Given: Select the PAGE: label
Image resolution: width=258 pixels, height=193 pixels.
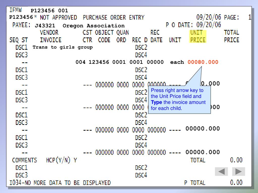Looking at the screenshot, I should coord(232,17).
